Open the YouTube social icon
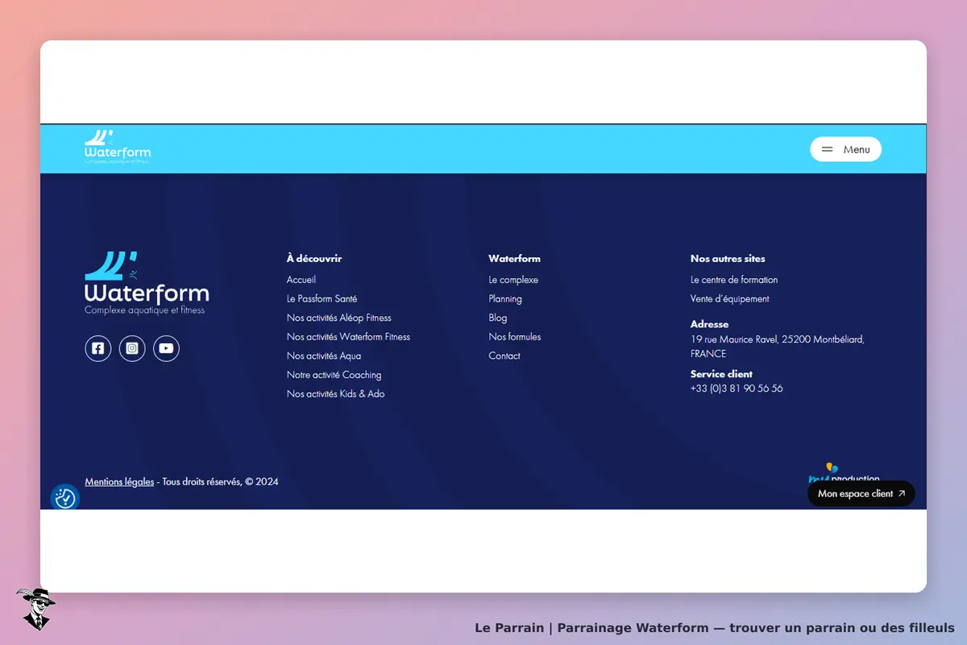 coord(166,348)
